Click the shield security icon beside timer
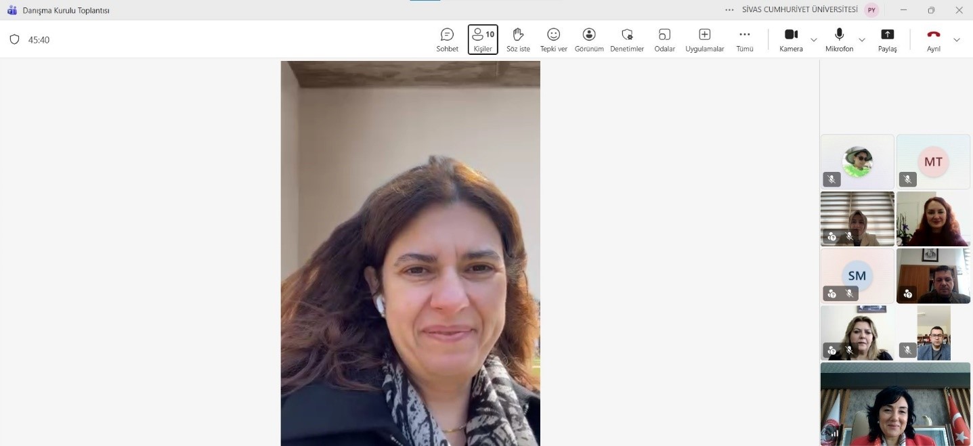This screenshot has width=973, height=446. (x=14, y=40)
